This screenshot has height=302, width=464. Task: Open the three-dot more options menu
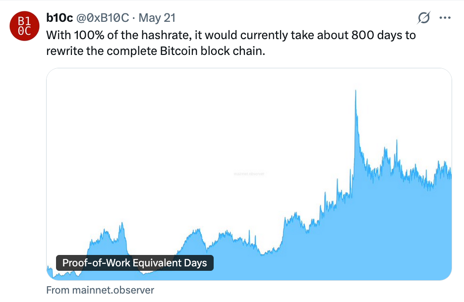point(445,18)
